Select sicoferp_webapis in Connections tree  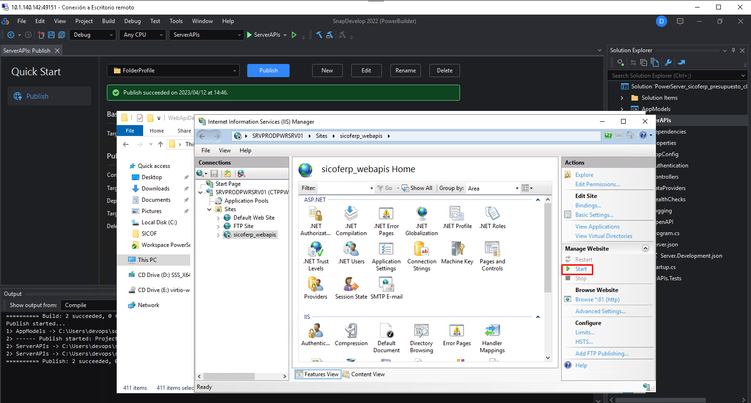254,235
